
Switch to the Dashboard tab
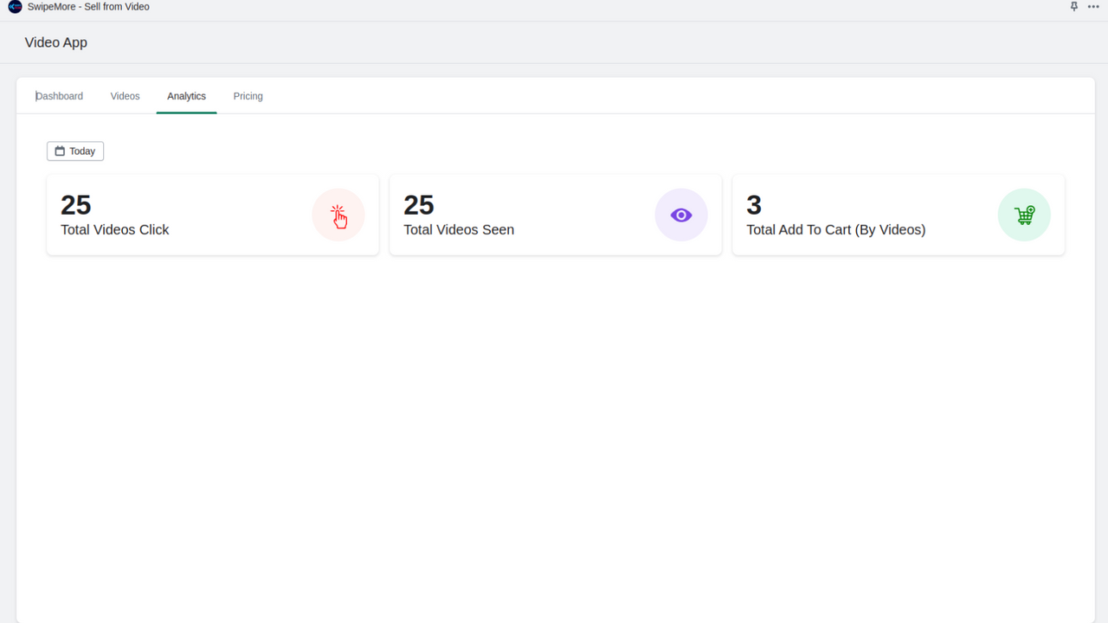[x=59, y=96]
